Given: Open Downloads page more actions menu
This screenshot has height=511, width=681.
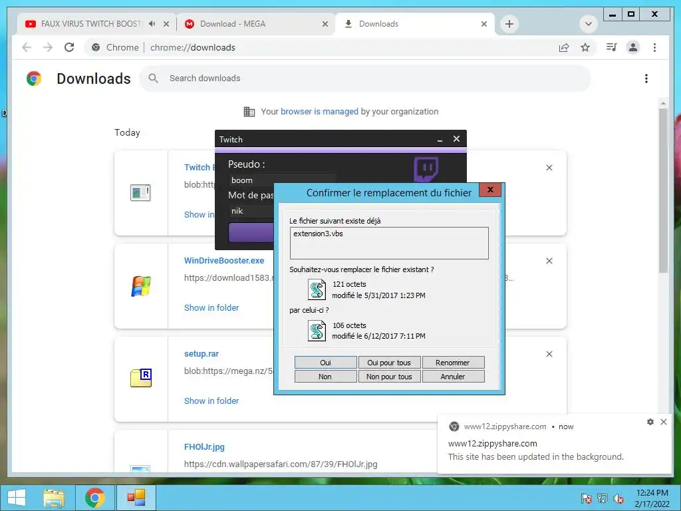Looking at the screenshot, I should [646, 79].
